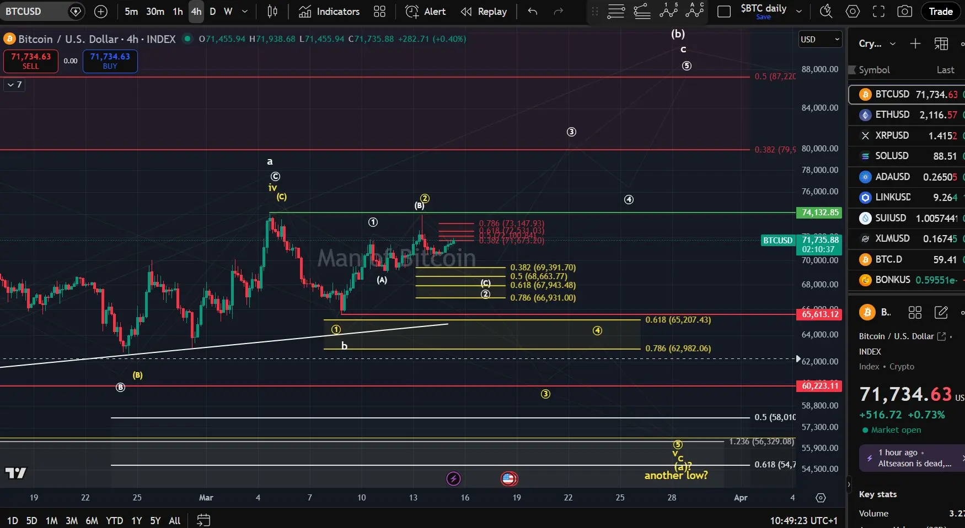The image size is (965, 528).
Task: Expand the layout management dropdown arrow
Action: [x=799, y=11]
